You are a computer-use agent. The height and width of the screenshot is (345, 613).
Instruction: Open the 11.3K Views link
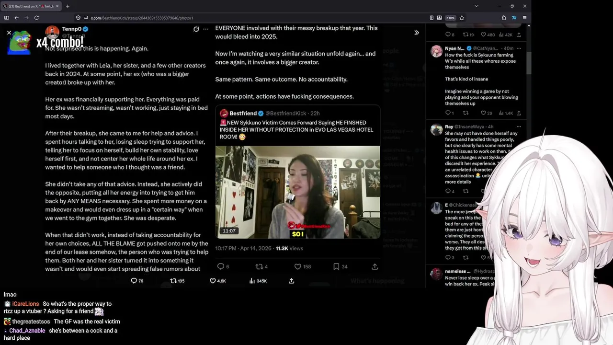(x=289, y=248)
